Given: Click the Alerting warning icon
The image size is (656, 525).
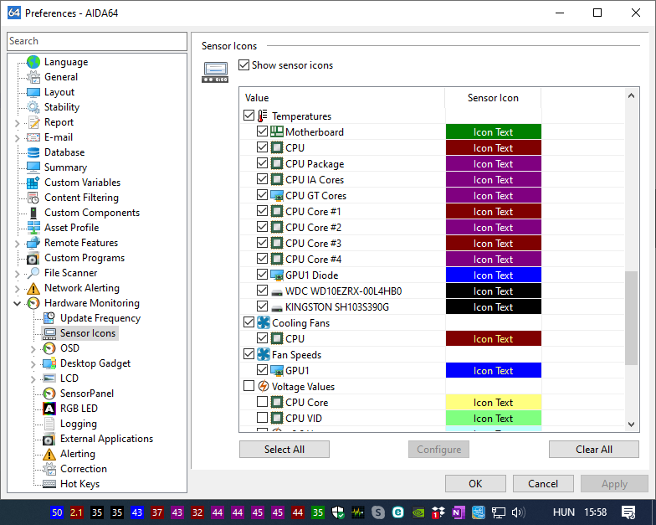Looking at the screenshot, I should (49, 454).
